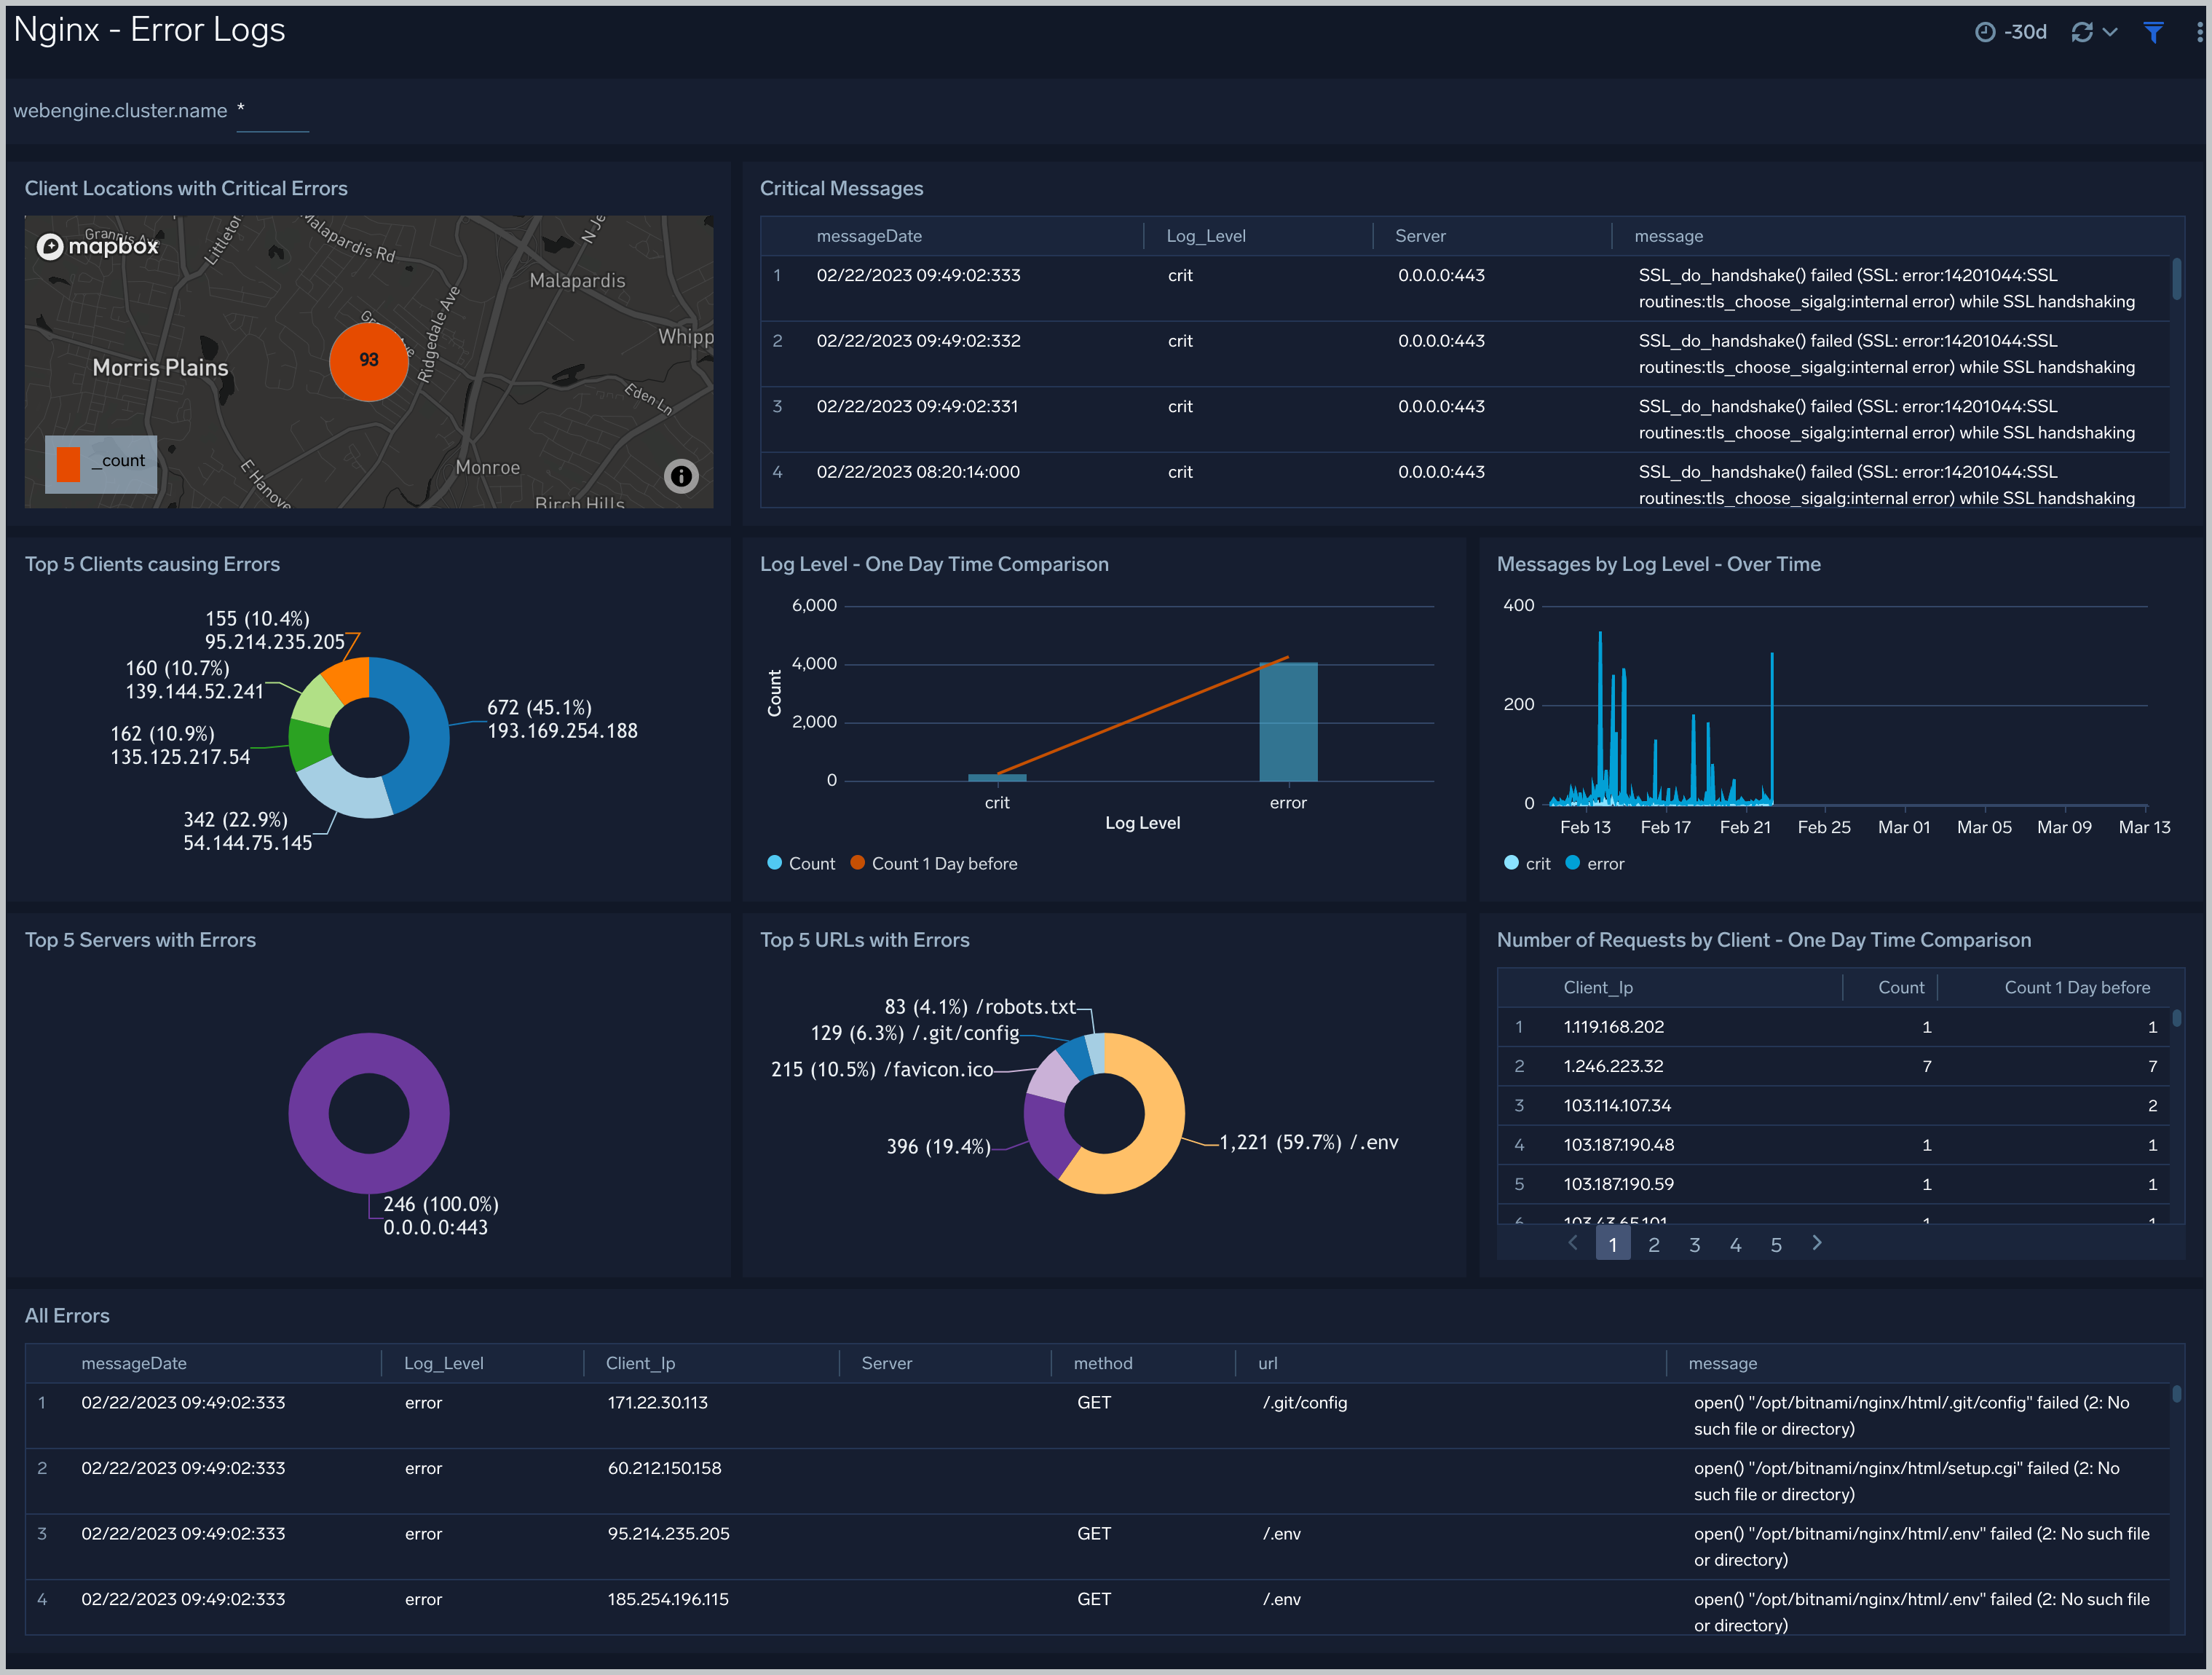Click the Top 5 Clients causing Errors title

point(152,564)
